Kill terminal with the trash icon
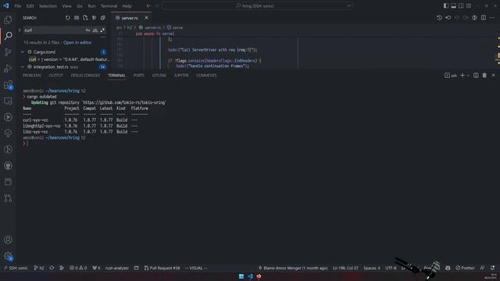The height and width of the screenshot is (281, 500). [484, 76]
